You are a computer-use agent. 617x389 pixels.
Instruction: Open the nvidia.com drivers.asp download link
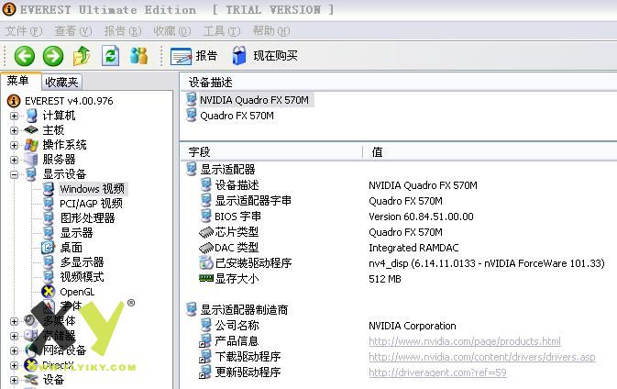tap(482, 357)
